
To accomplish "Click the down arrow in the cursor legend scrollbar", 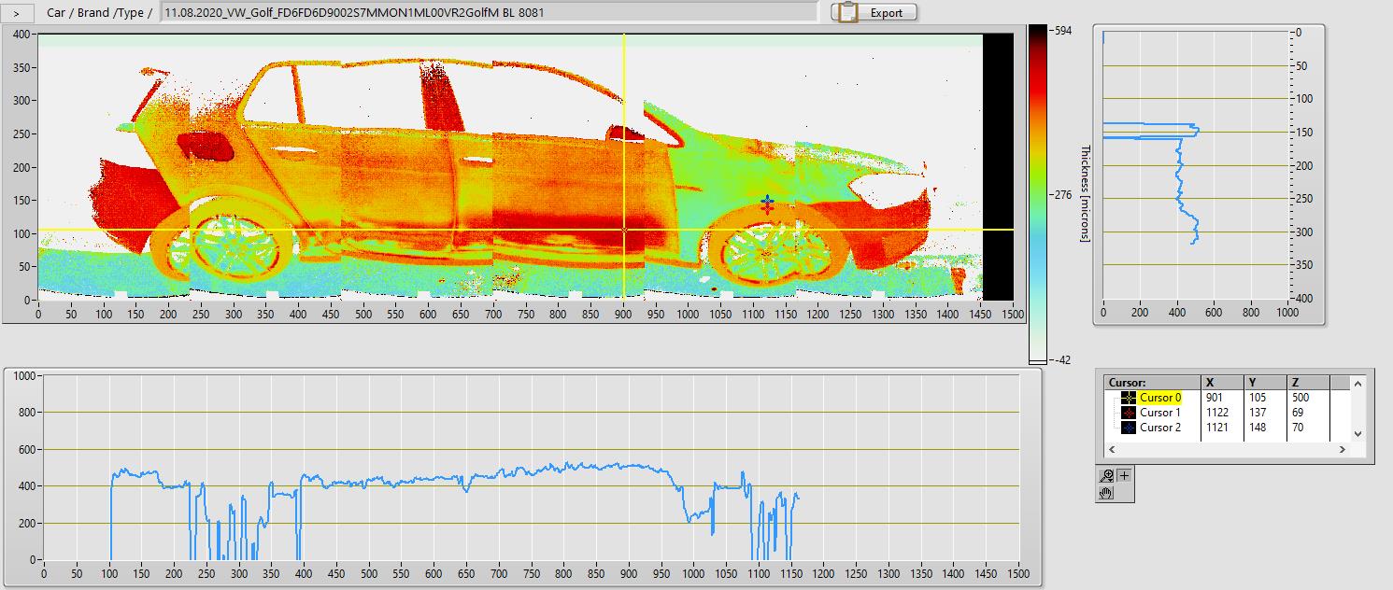I will 1357,434.
